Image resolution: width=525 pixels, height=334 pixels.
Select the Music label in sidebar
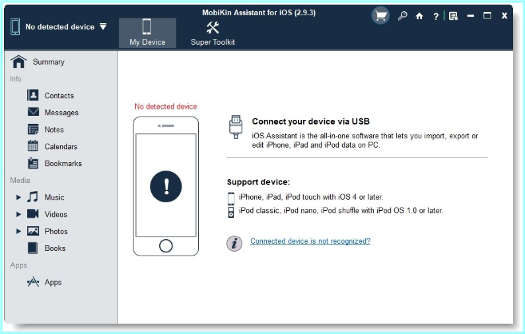[x=55, y=198]
